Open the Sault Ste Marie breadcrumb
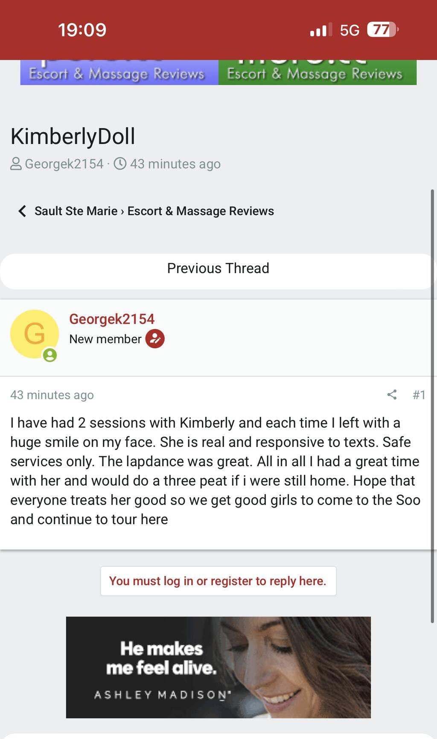The width and height of the screenshot is (437, 739). pos(76,211)
